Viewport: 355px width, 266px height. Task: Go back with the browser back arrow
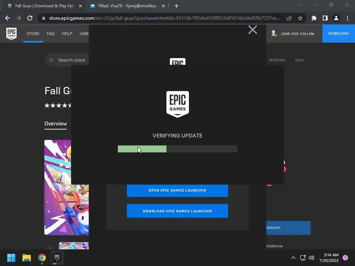tap(8, 18)
